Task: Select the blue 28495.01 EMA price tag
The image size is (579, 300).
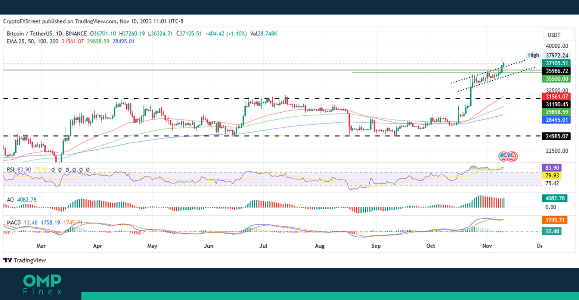Action: (556, 120)
